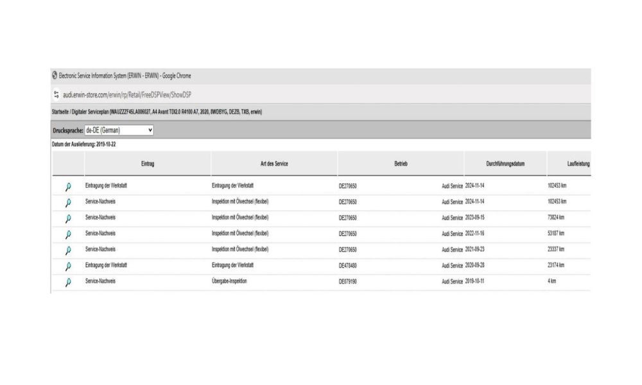Click the mileage value '73824 km'
This screenshot has height=385, width=642.
556,218
